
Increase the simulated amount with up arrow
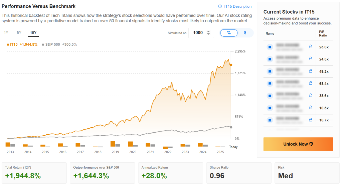208,31
